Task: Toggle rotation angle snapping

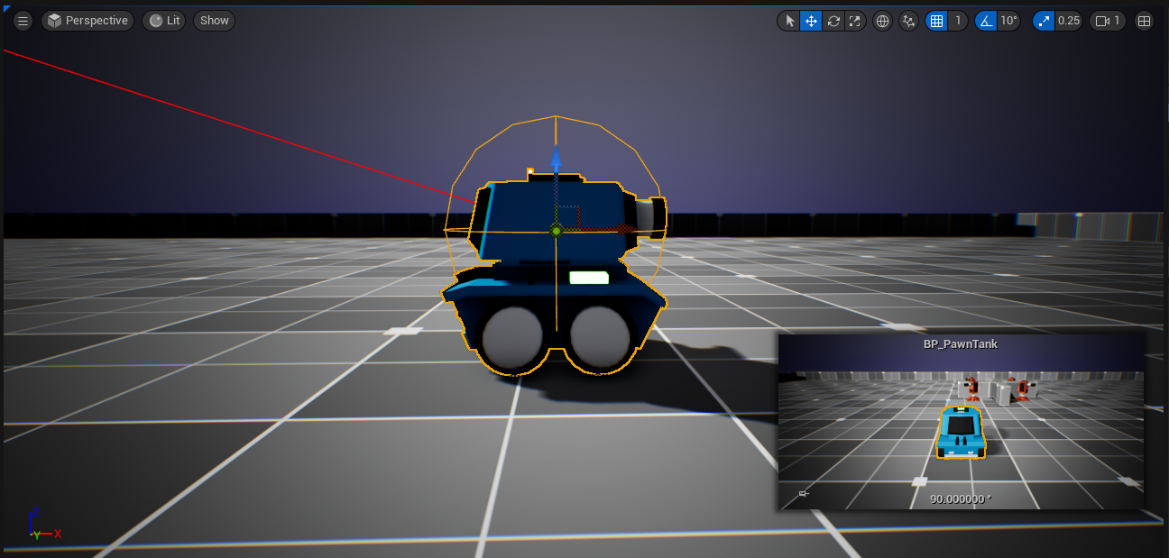Action: point(985,21)
